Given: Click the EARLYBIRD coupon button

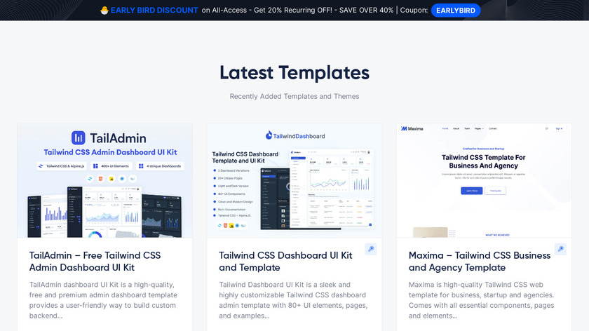Looking at the screenshot, I should point(456,11).
